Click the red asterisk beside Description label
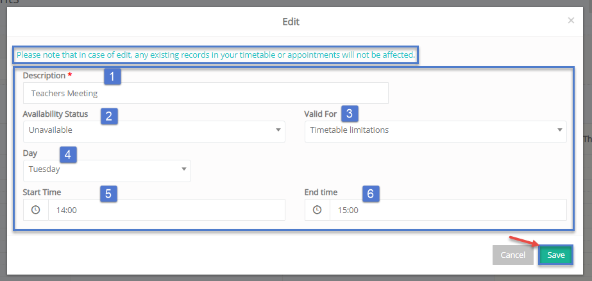This screenshot has height=281, width=592. [x=69, y=76]
